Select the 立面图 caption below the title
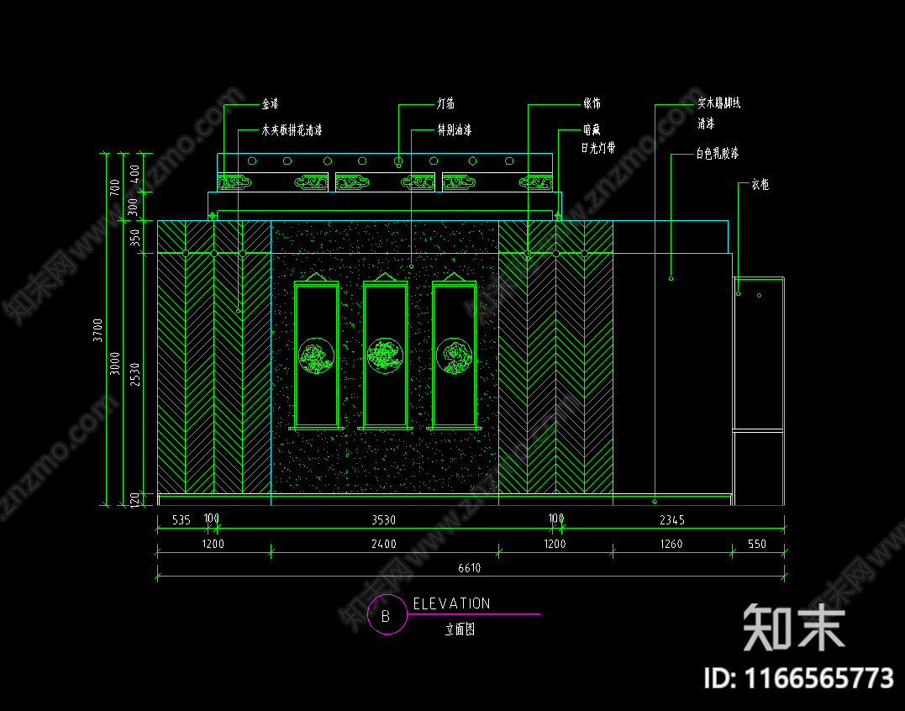The height and width of the screenshot is (711, 905). tap(460, 629)
